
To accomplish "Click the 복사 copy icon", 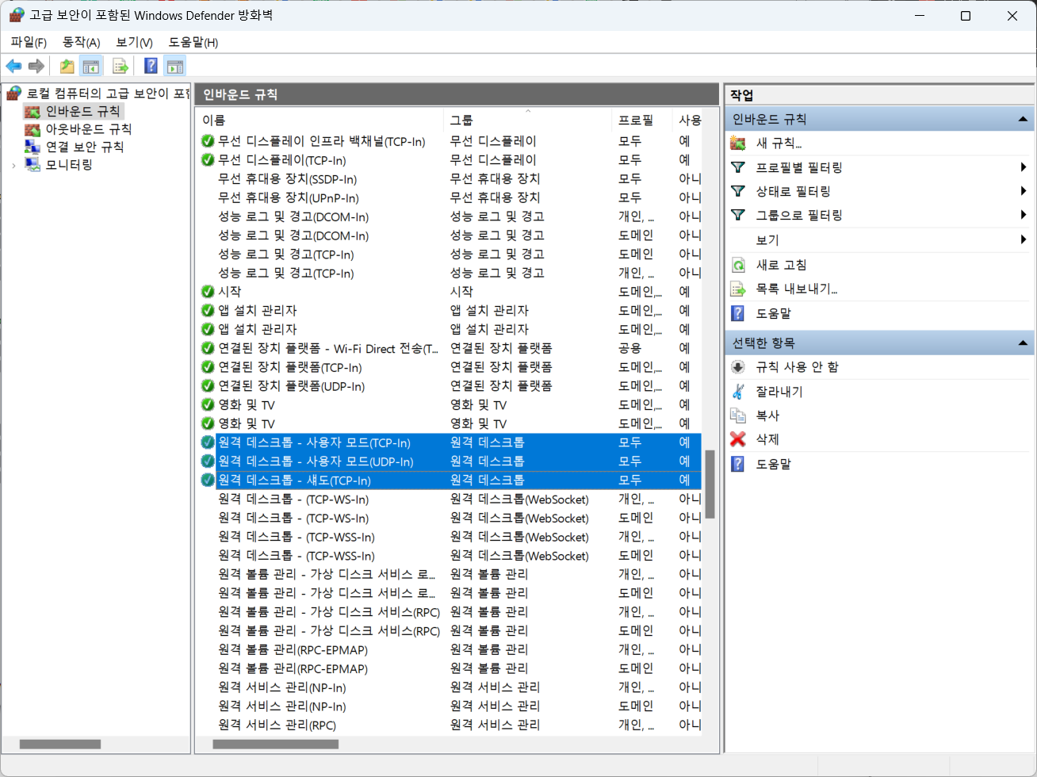I will point(738,415).
